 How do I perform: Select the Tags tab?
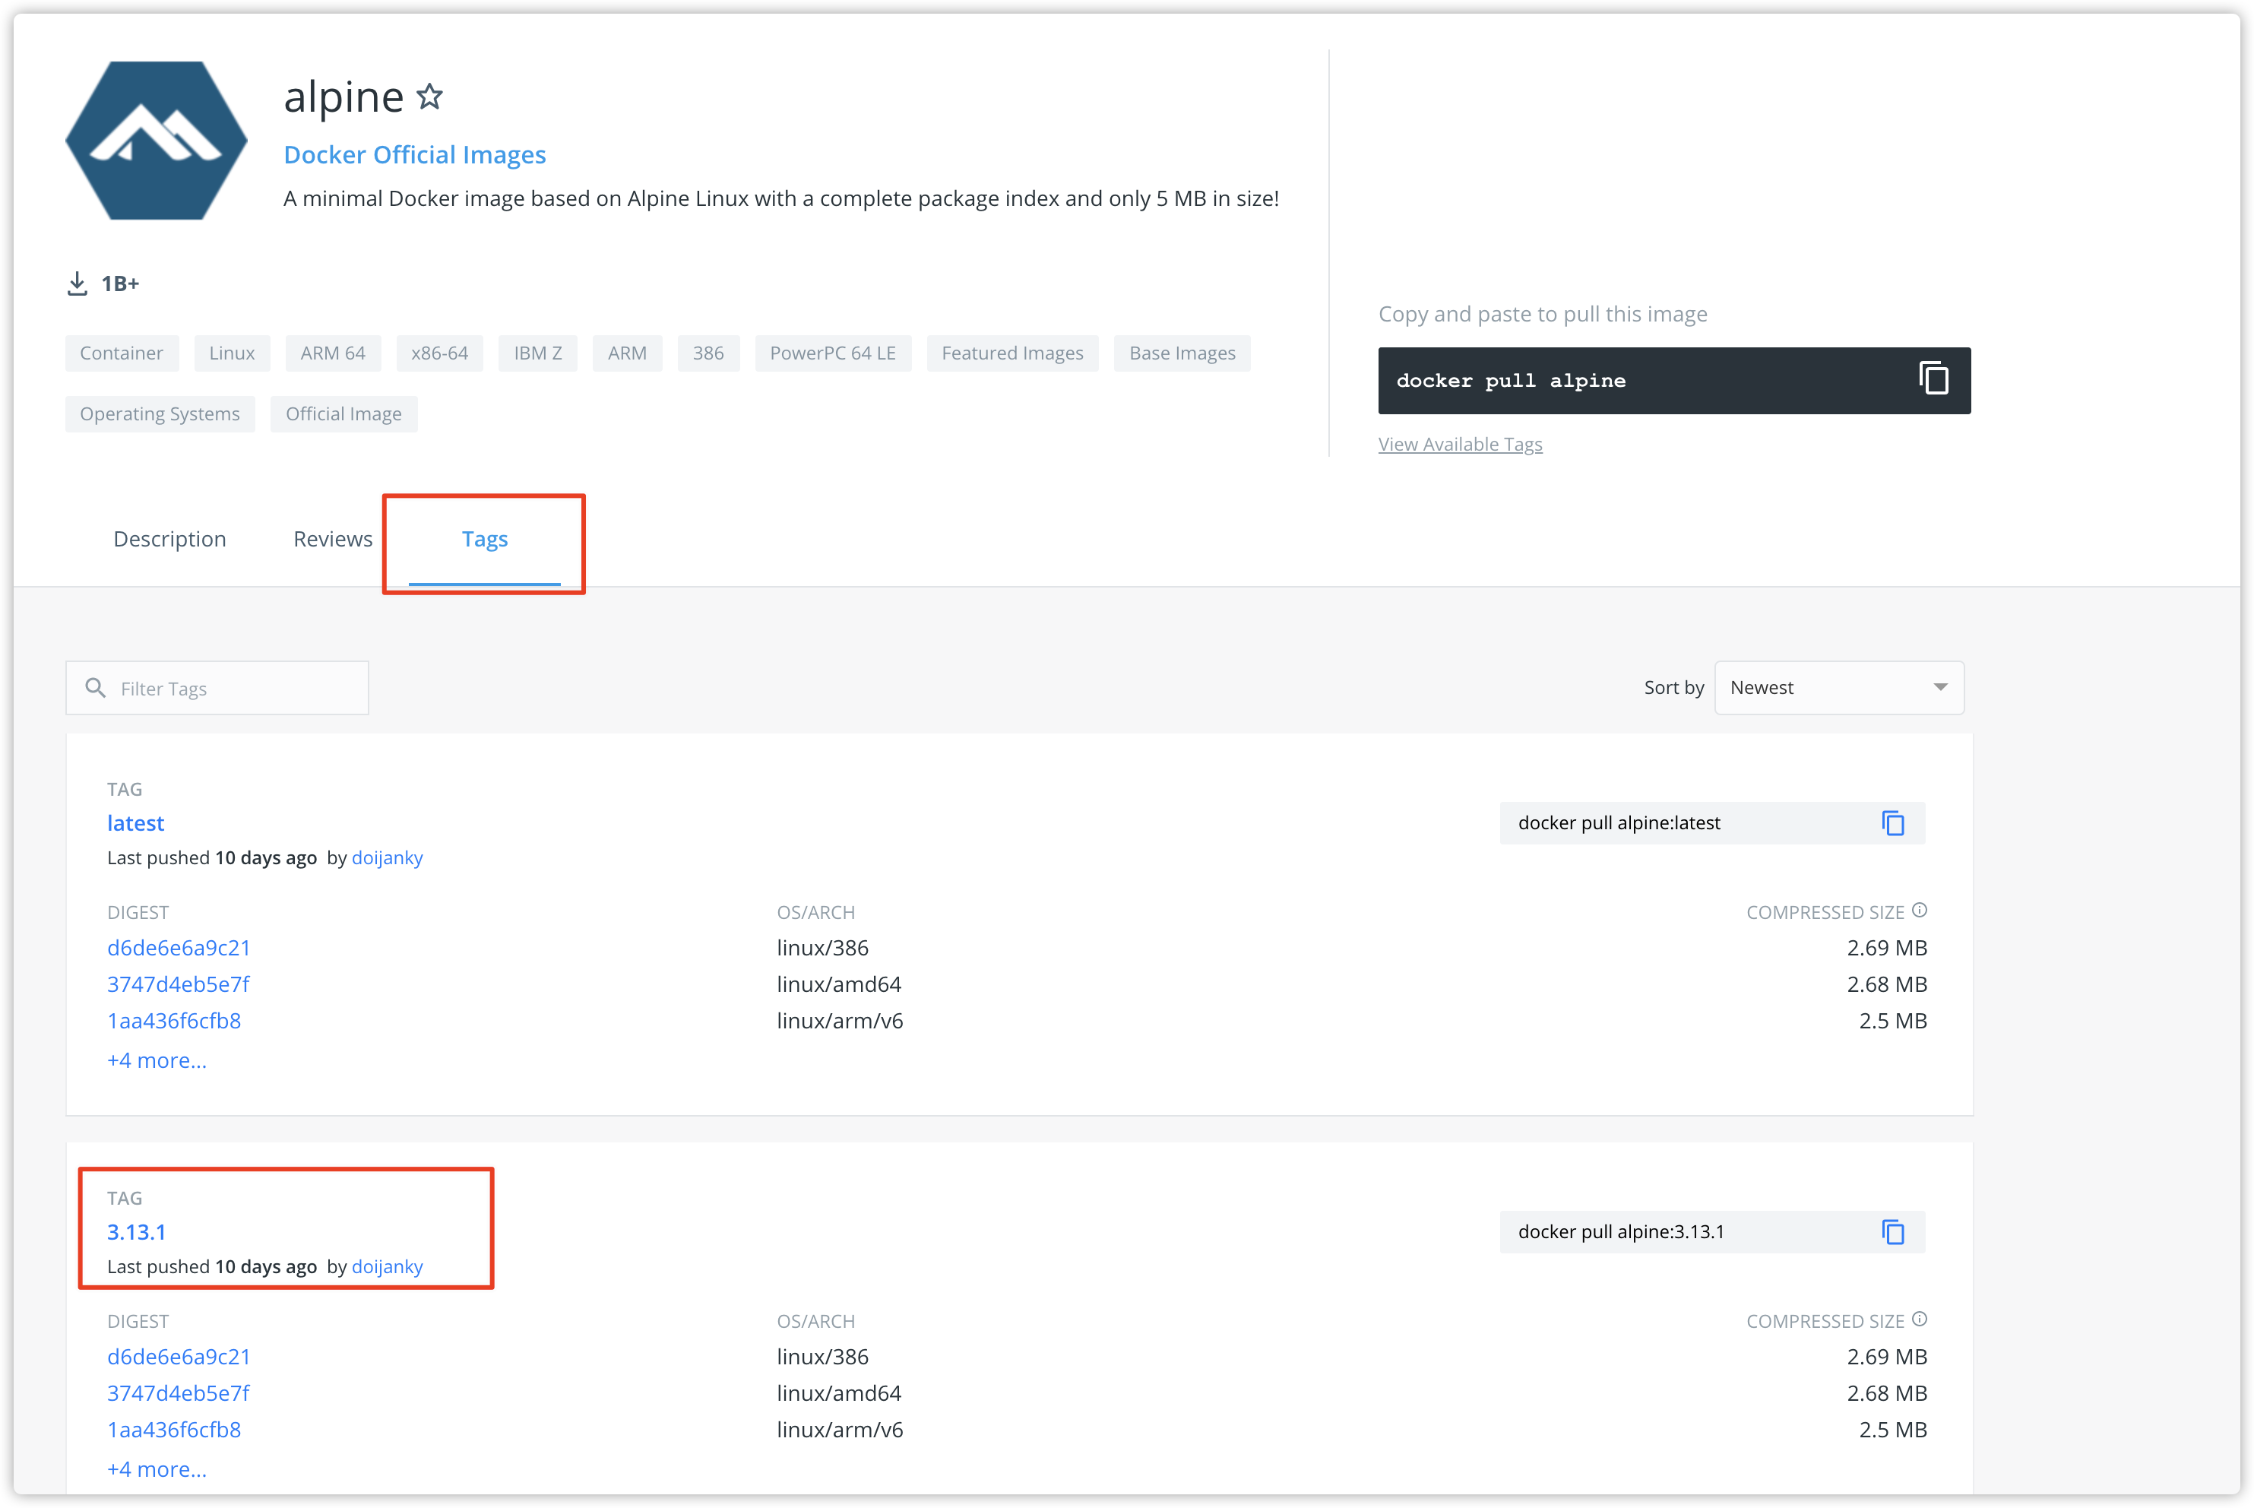coord(485,540)
